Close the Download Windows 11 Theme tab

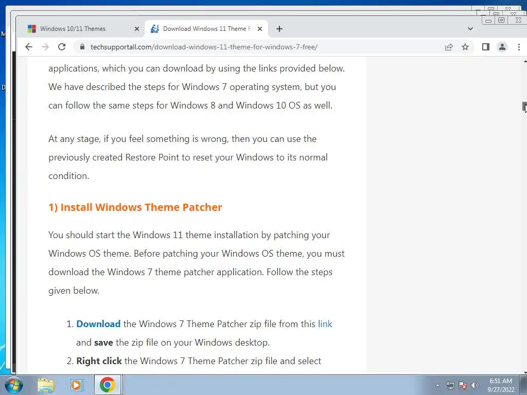[260, 29]
